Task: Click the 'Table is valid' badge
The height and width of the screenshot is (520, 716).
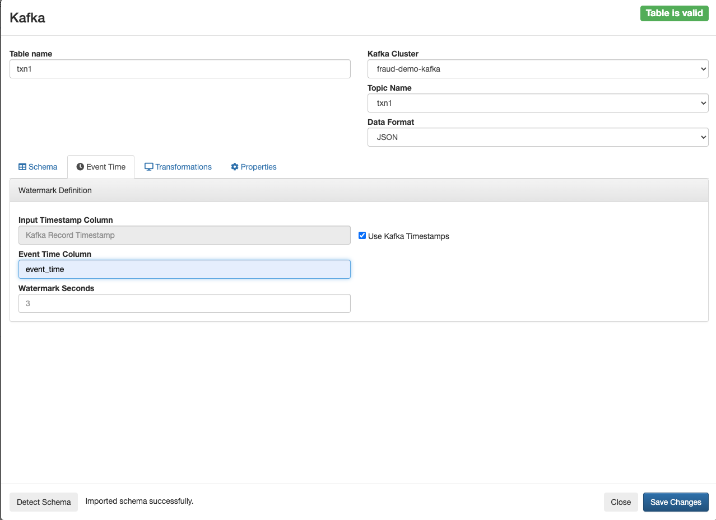Action: tap(674, 13)
